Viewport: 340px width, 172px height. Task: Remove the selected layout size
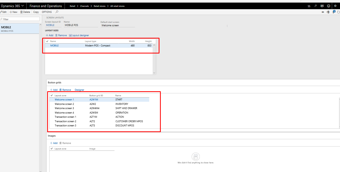pos(61,35)
